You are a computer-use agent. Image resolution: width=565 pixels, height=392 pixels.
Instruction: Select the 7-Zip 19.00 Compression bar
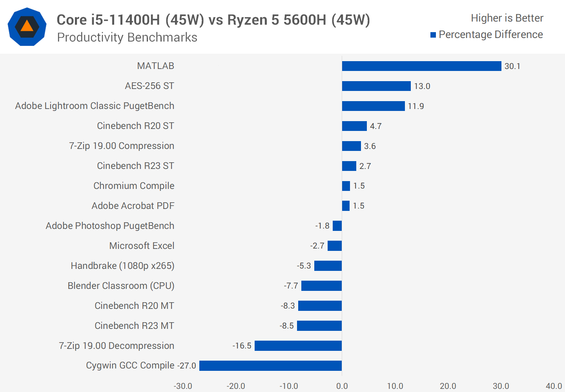351,146
